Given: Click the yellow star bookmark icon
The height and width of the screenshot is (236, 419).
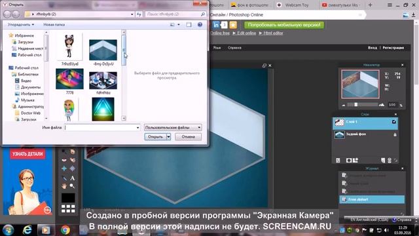Looking at the screenshot, I should point(233,25).
